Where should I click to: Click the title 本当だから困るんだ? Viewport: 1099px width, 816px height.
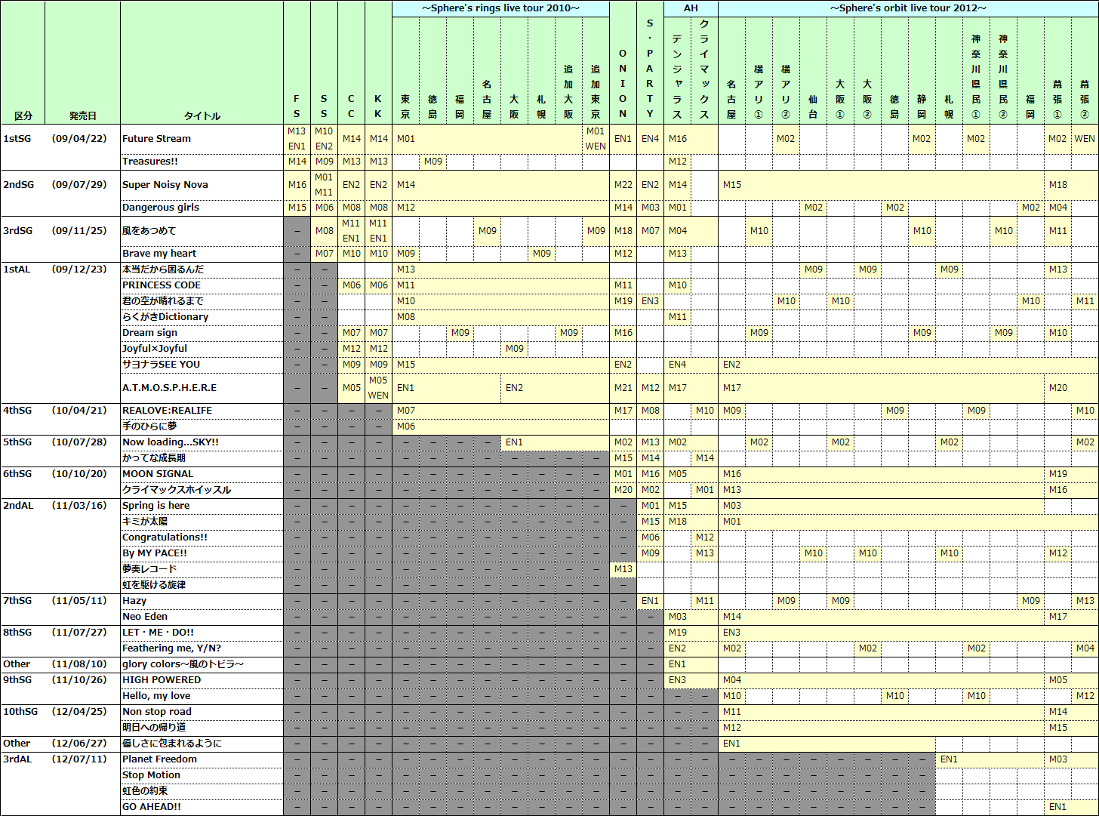pos(162,269)
